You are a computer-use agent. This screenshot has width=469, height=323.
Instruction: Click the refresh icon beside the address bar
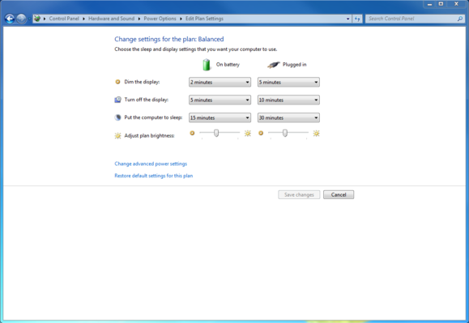tap(357, 19)
